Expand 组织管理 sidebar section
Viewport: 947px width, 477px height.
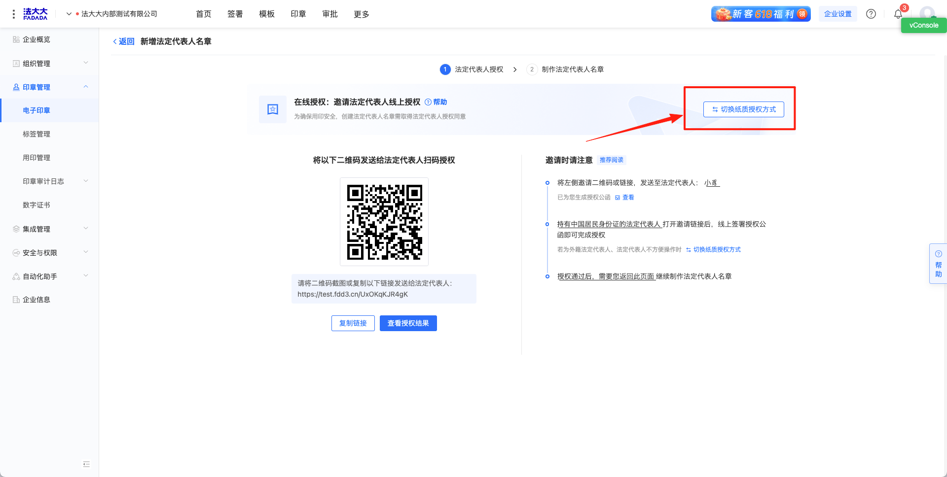pyautogui.click(x=49, y=63)
